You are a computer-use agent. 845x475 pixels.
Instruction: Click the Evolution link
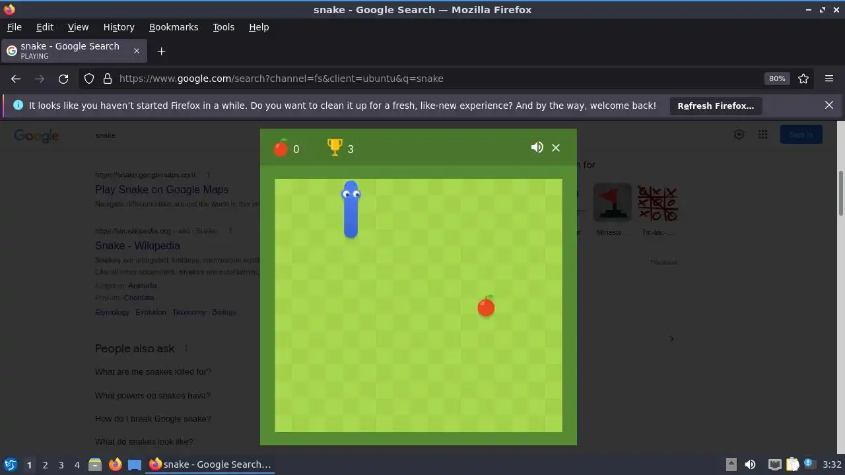(151, 312)
